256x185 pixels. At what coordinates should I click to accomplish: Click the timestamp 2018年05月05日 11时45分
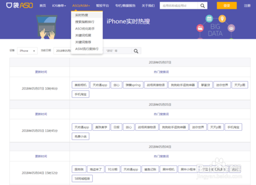point(39,131)
